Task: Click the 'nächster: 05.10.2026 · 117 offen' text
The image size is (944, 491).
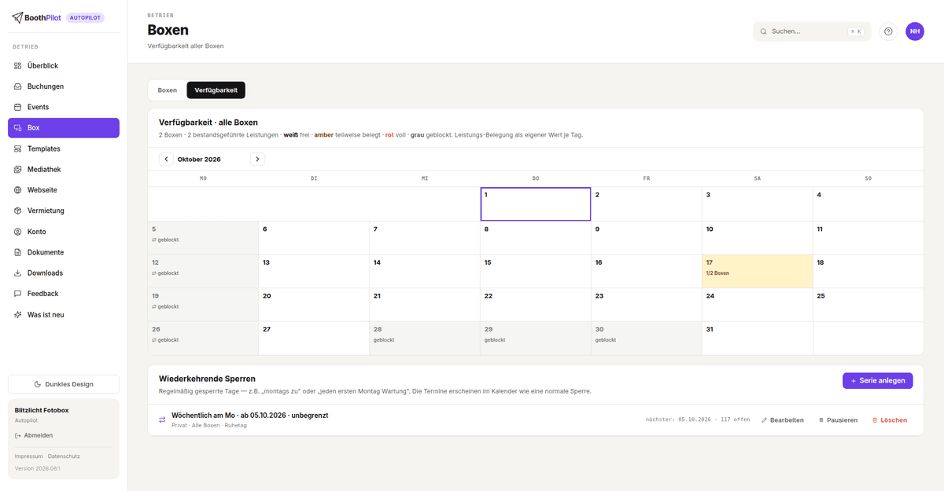Action: [x=699, y=420]
